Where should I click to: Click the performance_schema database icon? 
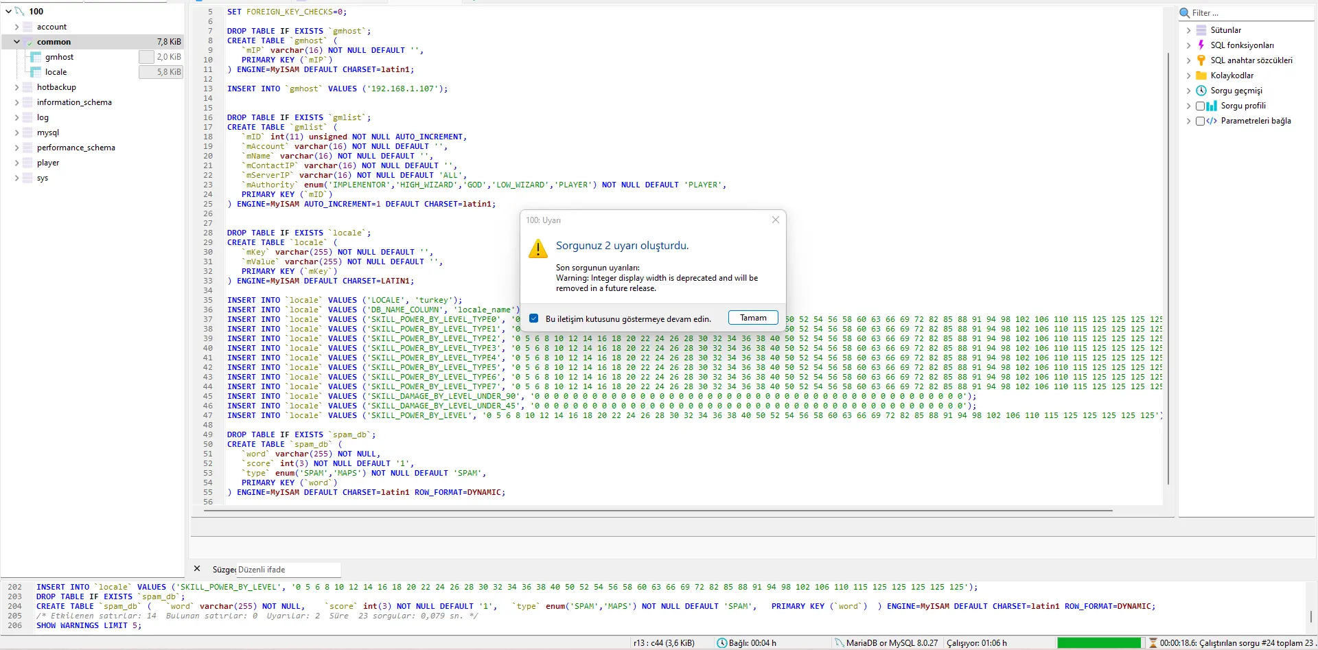28,148
